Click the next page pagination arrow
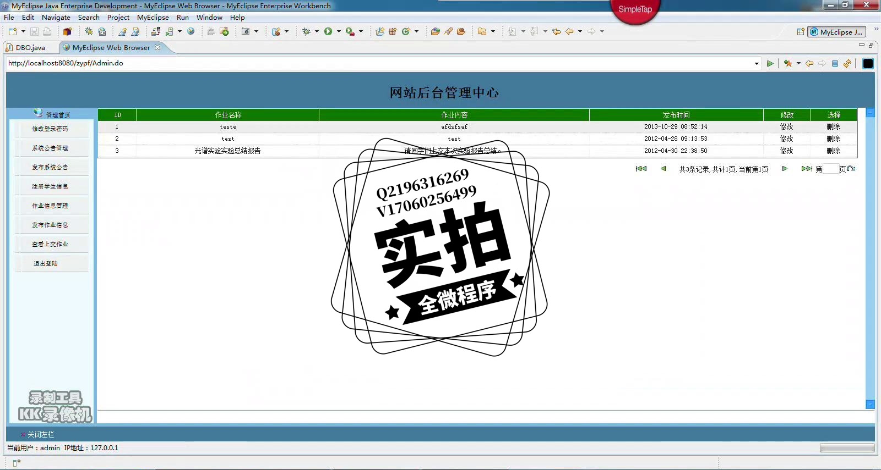The width and height of the screenshot is (881, 470). click(x=785, y=169)
